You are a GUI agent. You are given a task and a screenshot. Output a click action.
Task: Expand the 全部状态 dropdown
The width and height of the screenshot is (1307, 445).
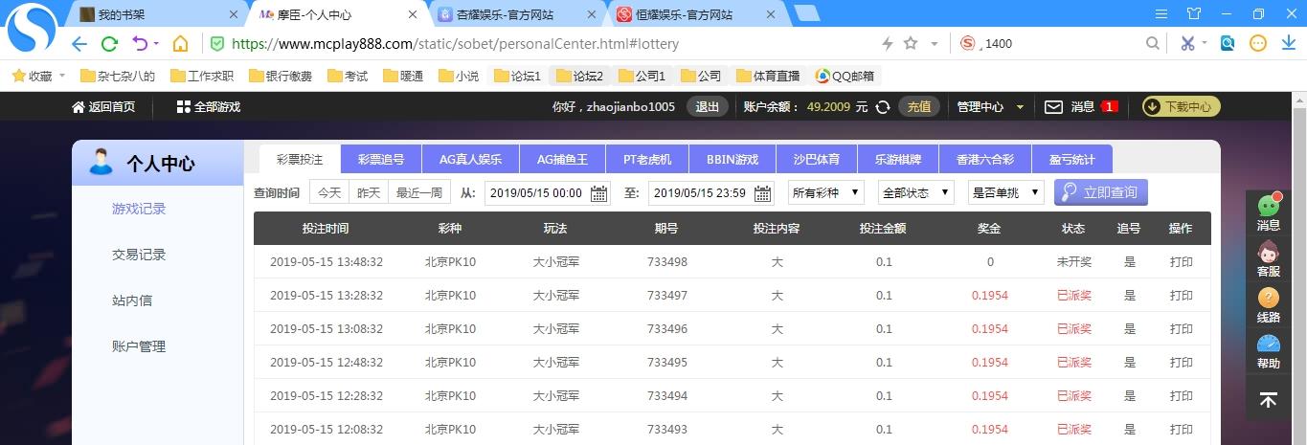tap(916, 192)
